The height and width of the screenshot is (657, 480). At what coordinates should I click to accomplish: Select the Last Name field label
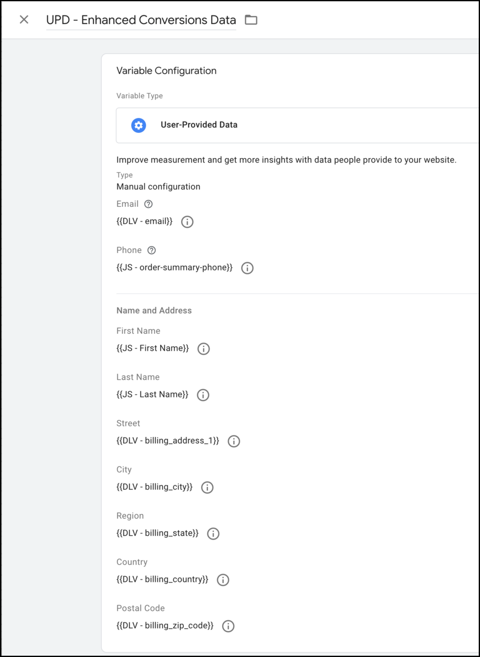(138, 377)
